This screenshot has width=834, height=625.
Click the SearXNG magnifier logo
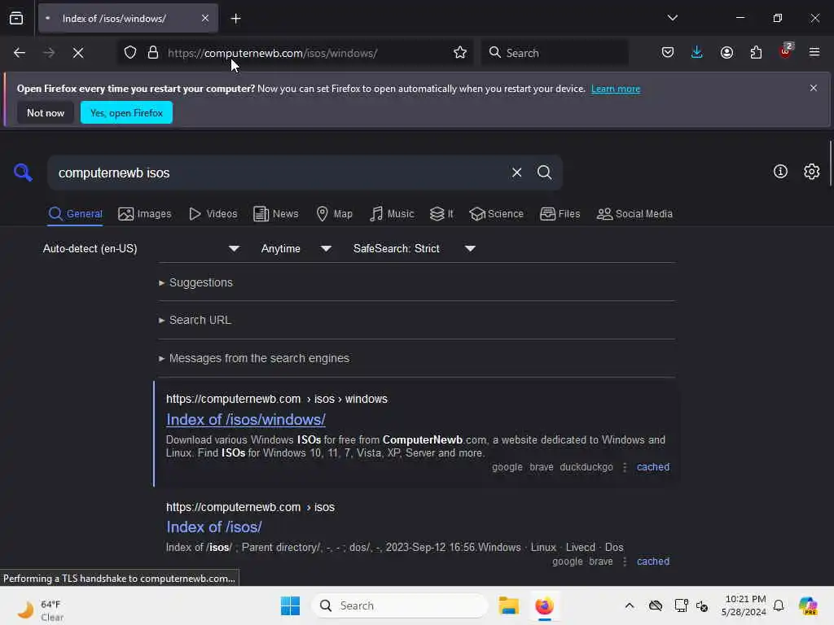coord(23,173)
